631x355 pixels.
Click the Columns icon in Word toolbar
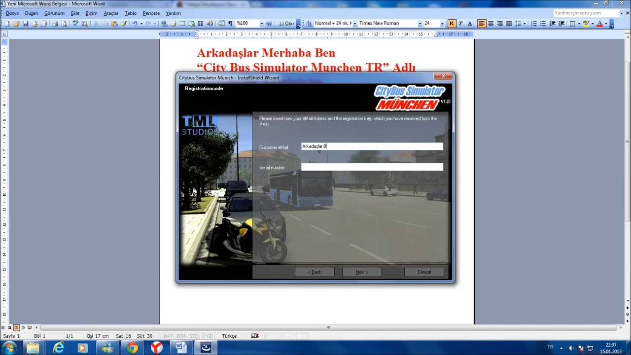(x=201, y=23)
